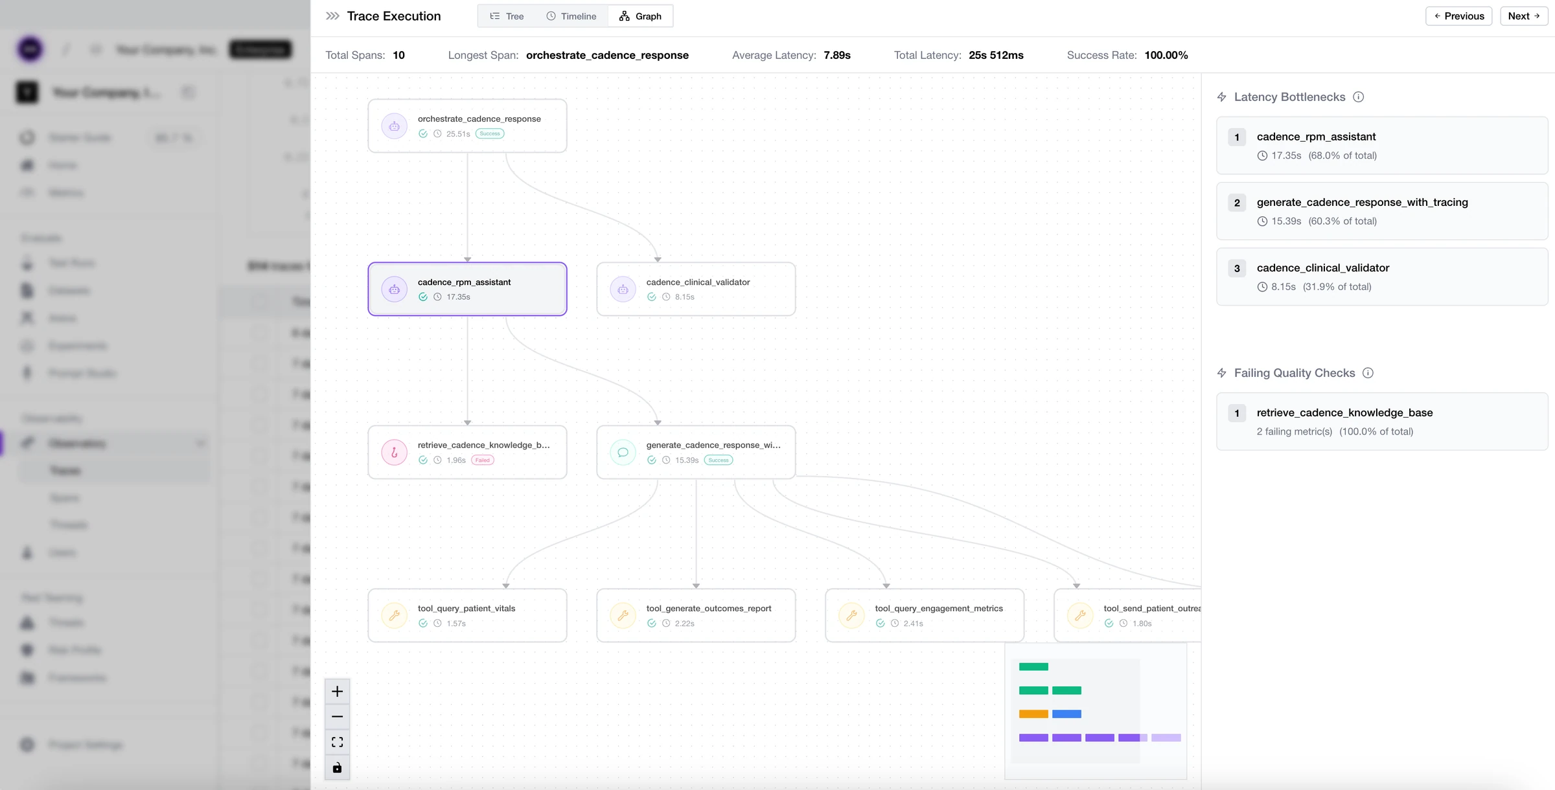Click the clock icon on cadence_clinical_validator node
Image resolution: width=1555 pixels, height=790 pixels.
[666, 297]
